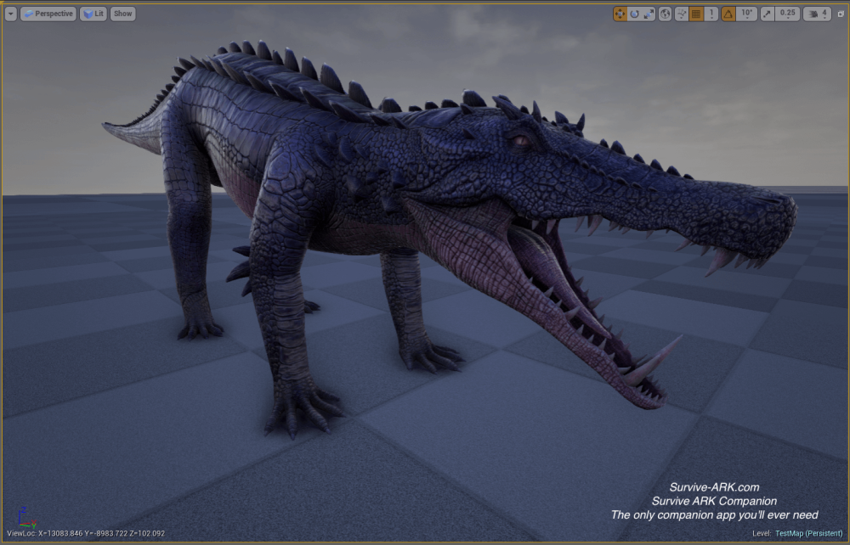Click the ViewLoc coordinates readout

[86, 534]
